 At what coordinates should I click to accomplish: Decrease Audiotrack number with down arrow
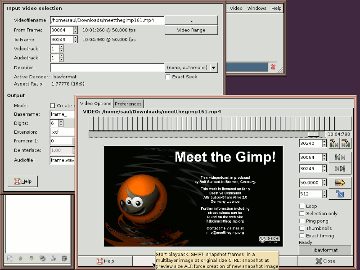tap(61, 60)
